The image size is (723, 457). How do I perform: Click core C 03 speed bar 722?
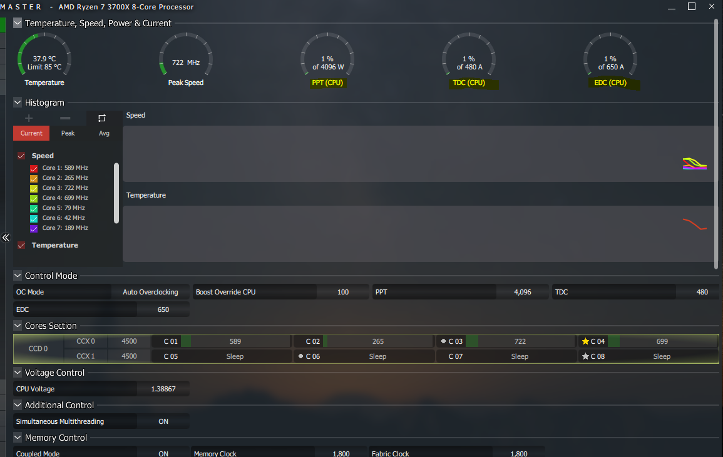(520, 341)
